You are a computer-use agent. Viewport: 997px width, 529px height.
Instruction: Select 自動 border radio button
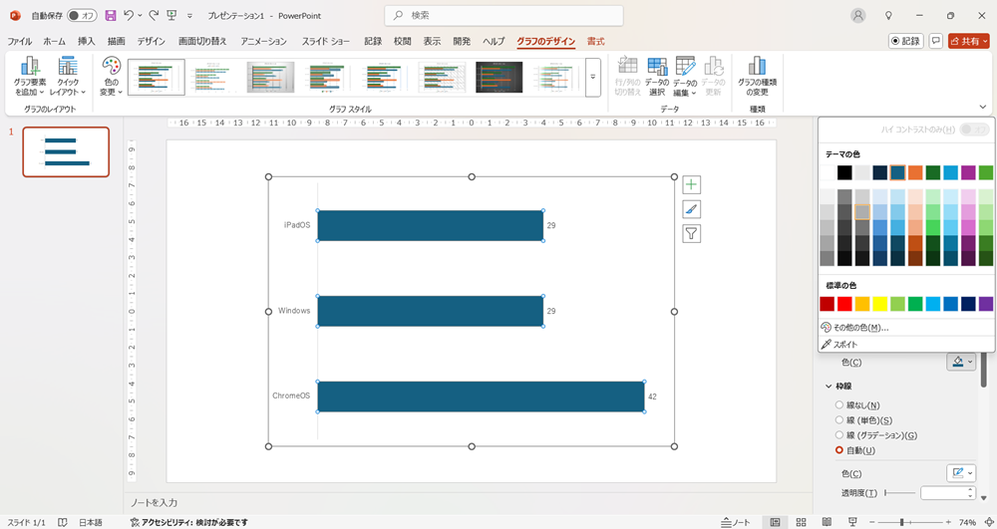839,450
